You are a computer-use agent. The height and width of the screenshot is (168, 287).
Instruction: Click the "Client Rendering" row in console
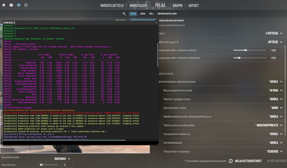click(x=62, y=65)
